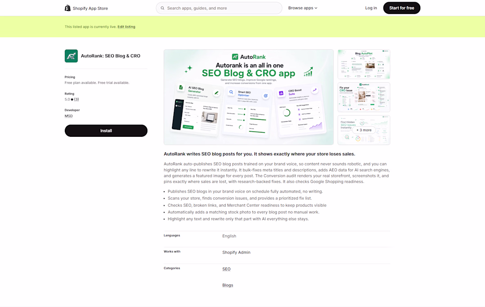The image size is (485, 307).
Task: Click the AutoRank logo in the hero image
Action: coord(249,57)
